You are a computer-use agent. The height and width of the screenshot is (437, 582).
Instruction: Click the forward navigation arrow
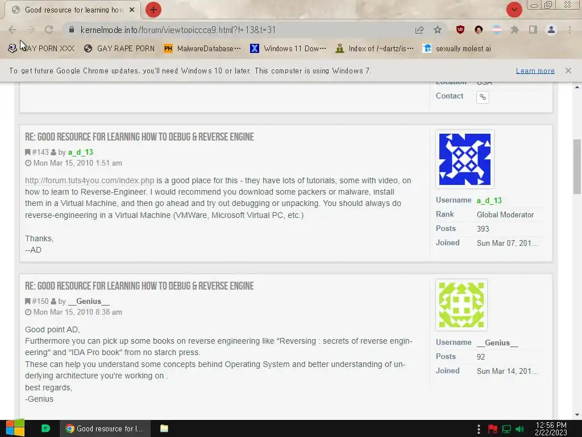(31, 30)
